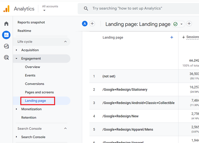Click the Sessions value in the (not set) row
The height and width of the screenshot is (143, 199).
point(194,74)
